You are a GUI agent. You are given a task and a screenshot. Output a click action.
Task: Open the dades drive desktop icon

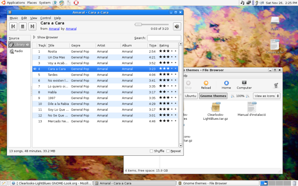click(275, 21)
